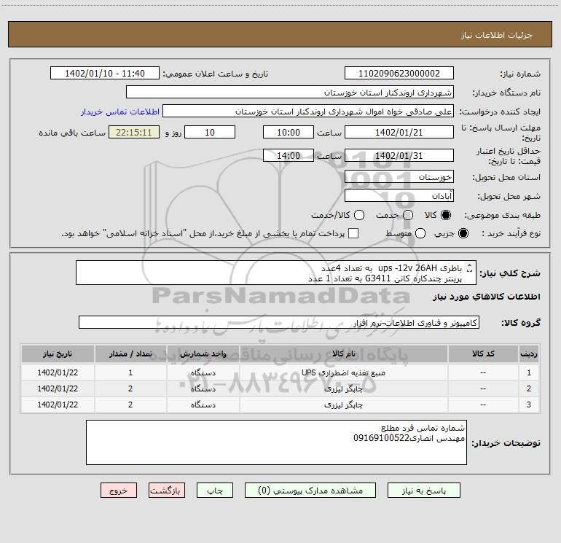The height and width of the screenshot is (543, 561).
Task: Click the اطلاعات کالاهای مورد نیاز section heading
Action: tap(487, 297)
